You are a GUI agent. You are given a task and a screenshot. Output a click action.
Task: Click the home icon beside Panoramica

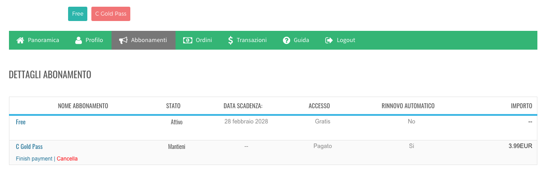[x=20, y=40]
